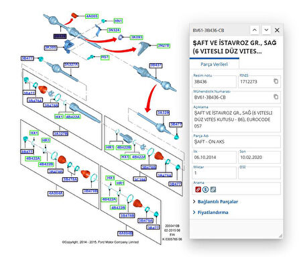Go to previous part with up arrow
The width and height of the screenshot is (303, 257).
[255, 30]
